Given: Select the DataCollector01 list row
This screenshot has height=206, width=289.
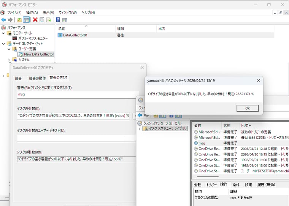Looking at the screenshot, I should 166,35.
